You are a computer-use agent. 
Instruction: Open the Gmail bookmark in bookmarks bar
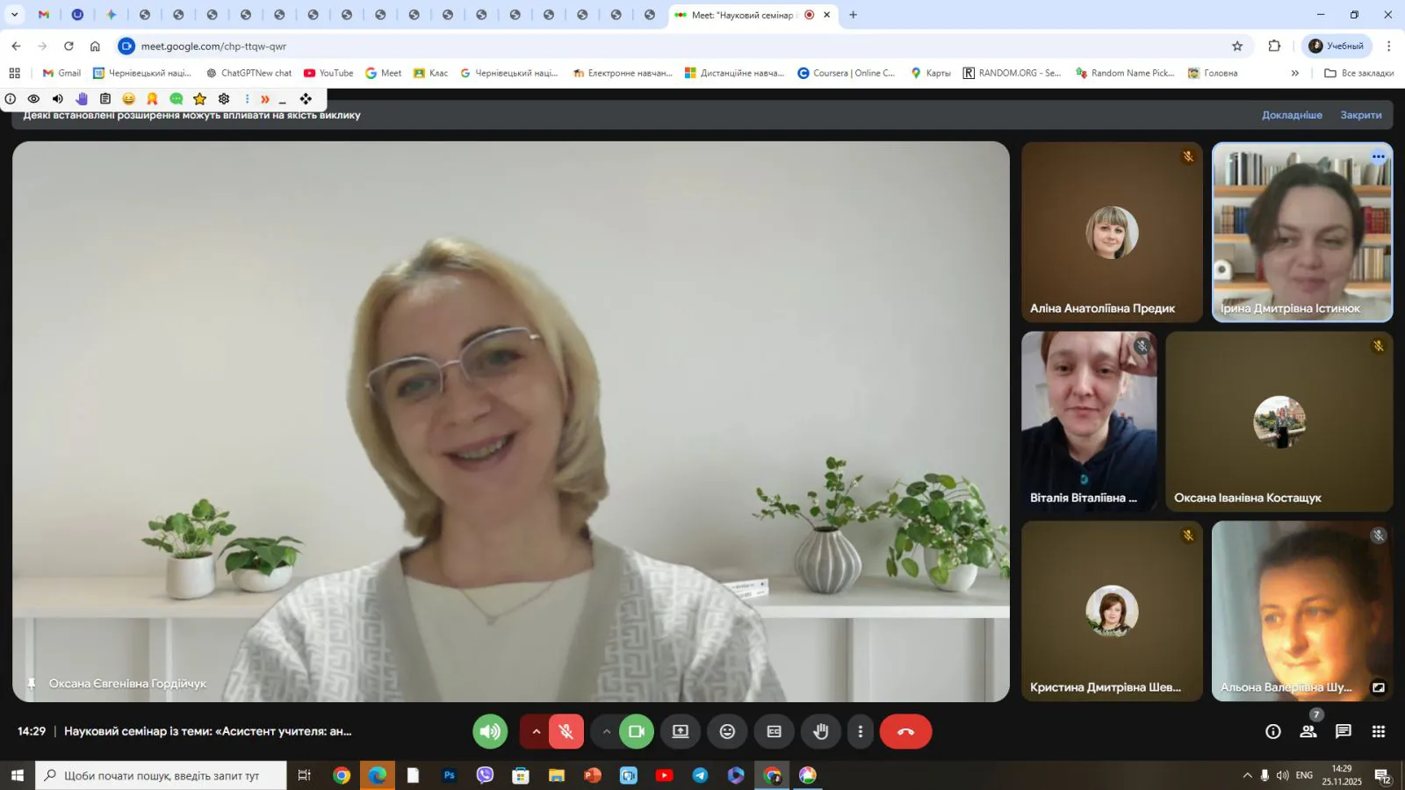[61, 73]
